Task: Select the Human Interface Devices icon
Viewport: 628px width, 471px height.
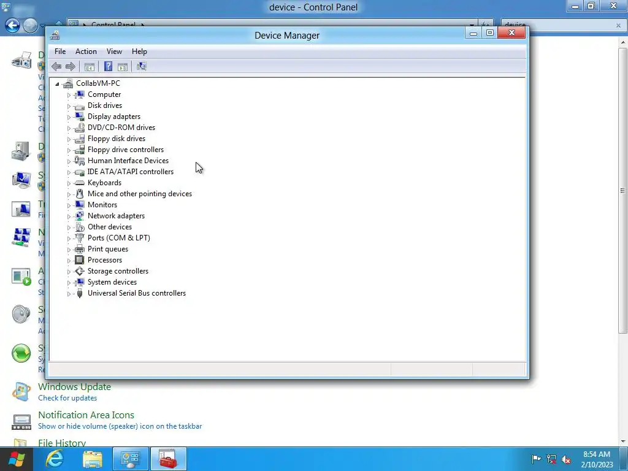Action: pos(80,161)
